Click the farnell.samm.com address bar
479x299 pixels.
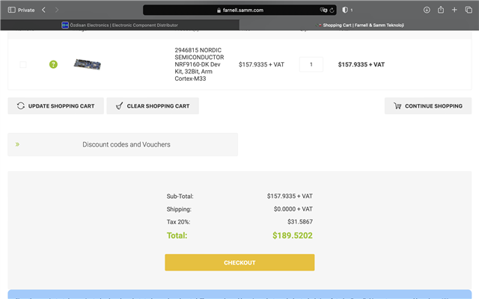239,10
